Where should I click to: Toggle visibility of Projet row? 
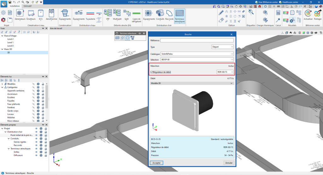(x=36, y=128)
